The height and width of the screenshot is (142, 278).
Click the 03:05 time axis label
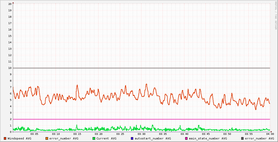(34, 134)
